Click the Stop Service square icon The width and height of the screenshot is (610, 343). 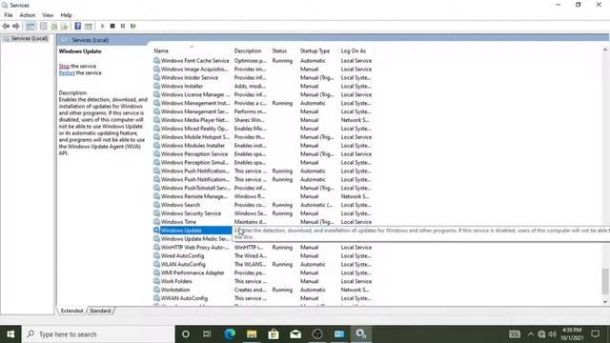112,26
